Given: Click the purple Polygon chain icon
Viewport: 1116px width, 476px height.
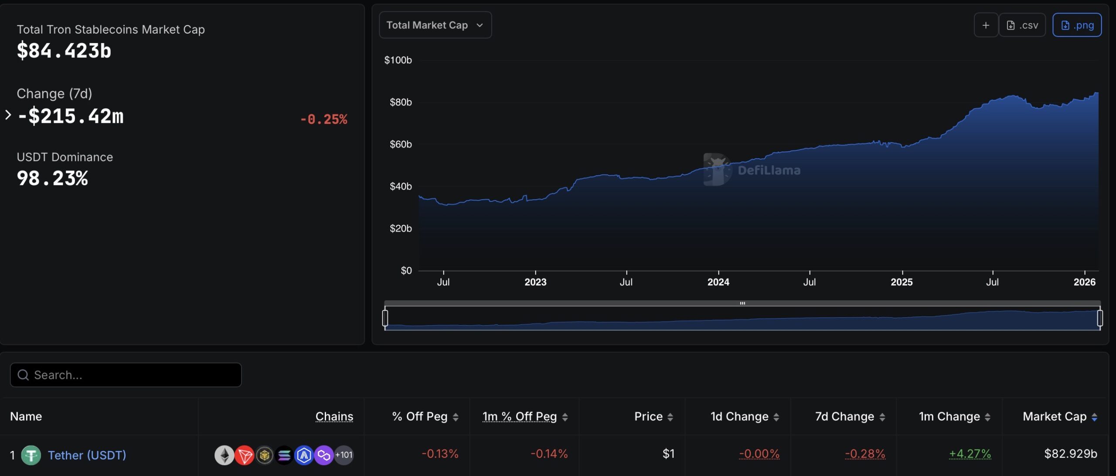Looking at the screenshot, I should coord(324,455).
